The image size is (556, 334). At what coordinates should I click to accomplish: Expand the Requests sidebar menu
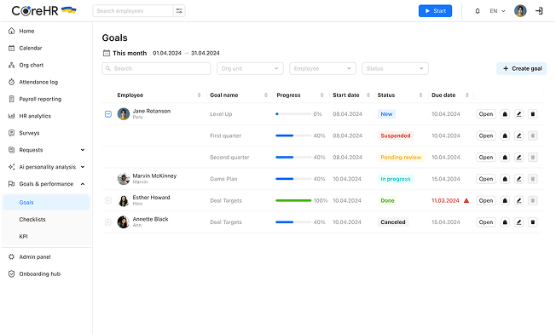pyautogui.click(x=83, y=150)
